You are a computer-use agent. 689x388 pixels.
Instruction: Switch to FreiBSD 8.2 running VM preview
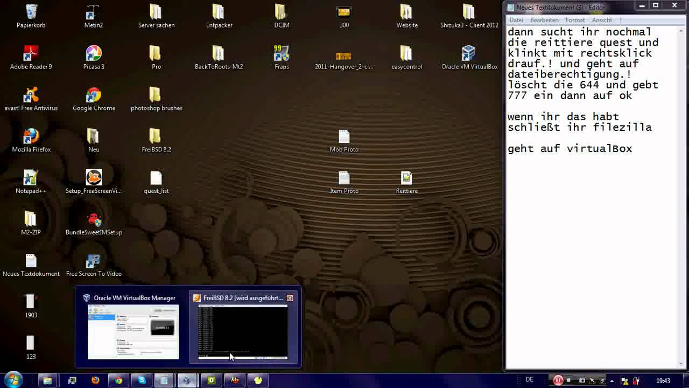[x=243, y=327]
